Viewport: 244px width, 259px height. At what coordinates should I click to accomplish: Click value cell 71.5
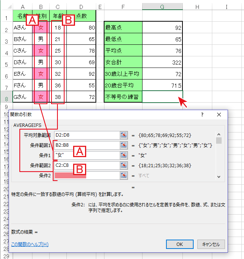coord(162,85)
